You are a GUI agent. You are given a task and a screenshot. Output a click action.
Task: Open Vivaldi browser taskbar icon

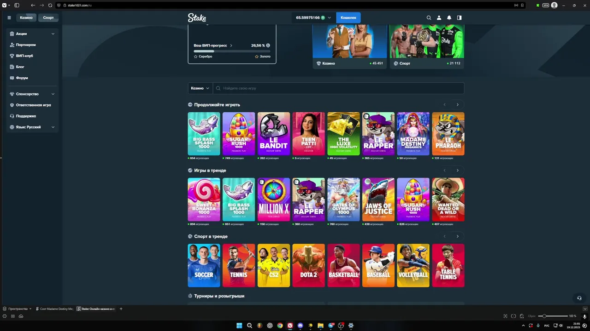point(290,325)
